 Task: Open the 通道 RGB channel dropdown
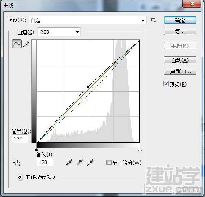pyautogui.click(x=59, y=32)
